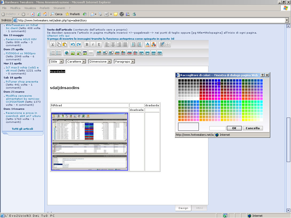Switch to the Html tab
Screen dimensions: 291x218
[199, 208]
